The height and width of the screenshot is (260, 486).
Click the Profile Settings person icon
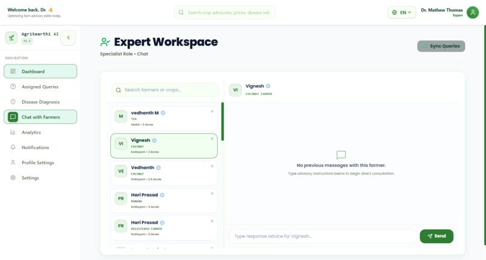tap(13, 162)
